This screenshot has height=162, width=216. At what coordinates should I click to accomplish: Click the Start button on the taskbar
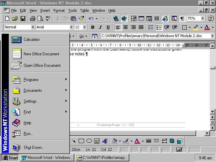click(x=10, y=158)
